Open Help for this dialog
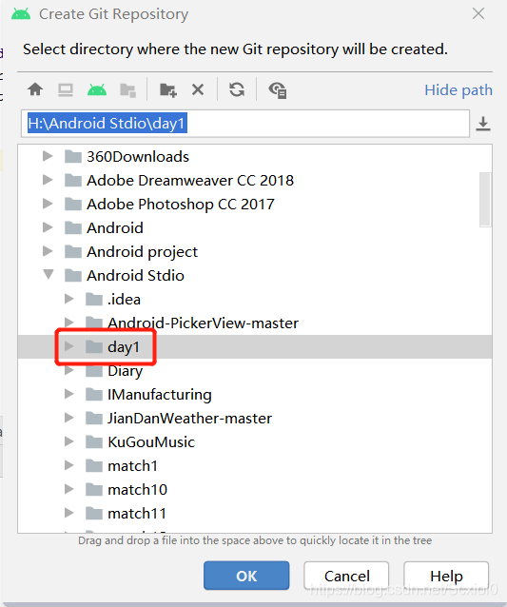This screenshot has width=507, height=607. coord(446,576)
